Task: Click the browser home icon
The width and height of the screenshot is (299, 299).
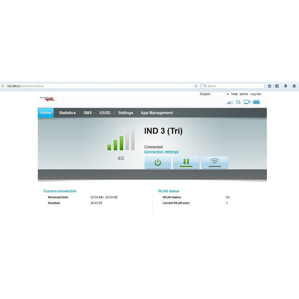Action: click(x=294, y=86)
